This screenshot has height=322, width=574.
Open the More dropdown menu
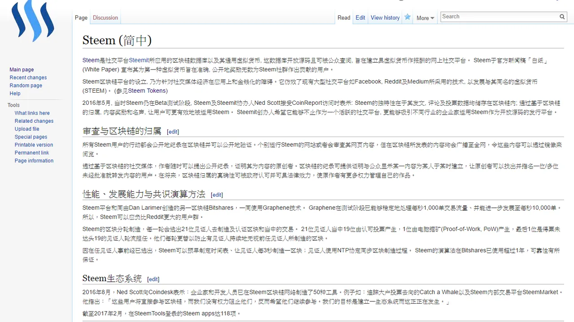(x=425, y=18)
